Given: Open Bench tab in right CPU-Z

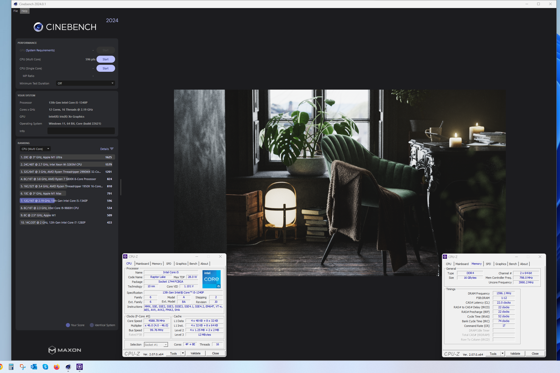Looking at the screenshot, I should (513, 264).
